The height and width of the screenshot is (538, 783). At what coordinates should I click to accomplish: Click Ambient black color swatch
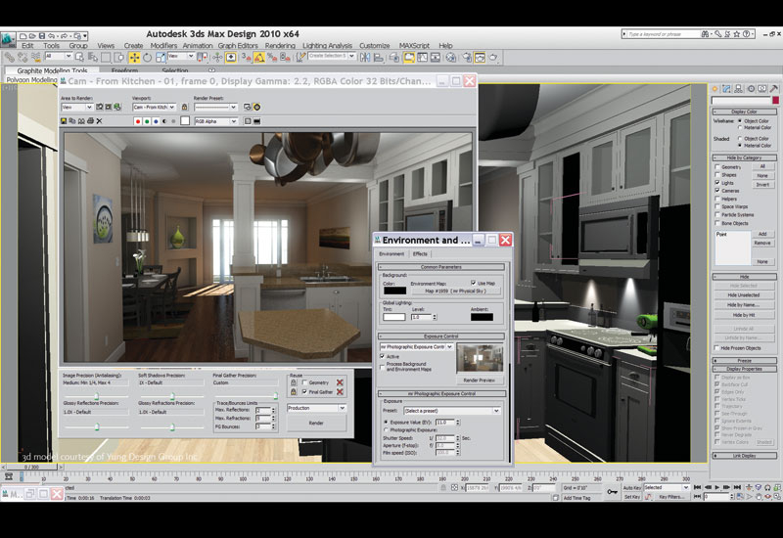tap(482, 317)
